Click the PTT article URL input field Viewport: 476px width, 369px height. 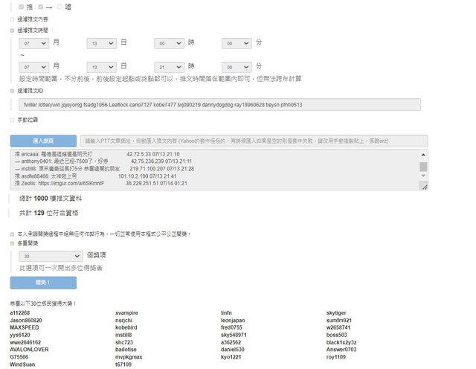(x=253, y=141)
